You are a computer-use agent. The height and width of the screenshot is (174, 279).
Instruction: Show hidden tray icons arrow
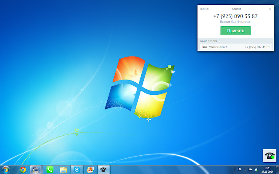(x=245, y=170)
